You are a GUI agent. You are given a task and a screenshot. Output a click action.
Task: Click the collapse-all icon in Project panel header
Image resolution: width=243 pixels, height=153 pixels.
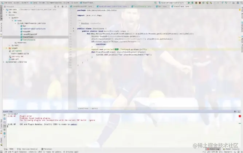click(58, 7)
